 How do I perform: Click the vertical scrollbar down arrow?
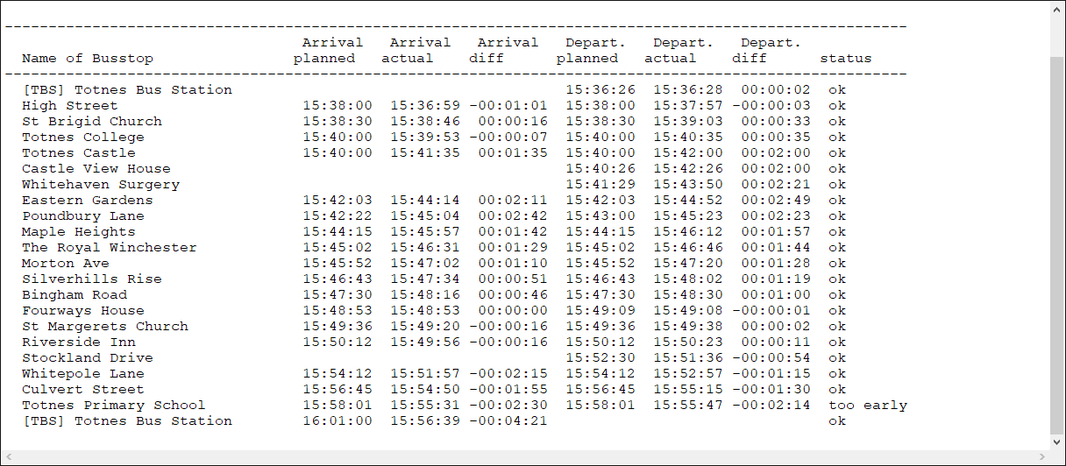[x=1057, y=441]
